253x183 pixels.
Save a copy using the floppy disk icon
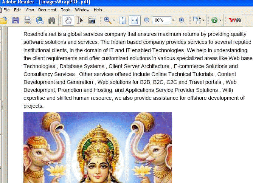(x=16, y=20)
